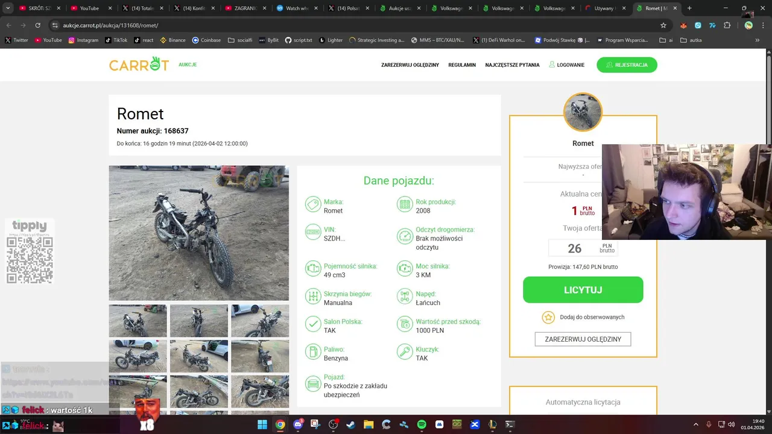Screen dimensions: 772x434
Task: Click Logowanie in the header
Action: [566, 64]
